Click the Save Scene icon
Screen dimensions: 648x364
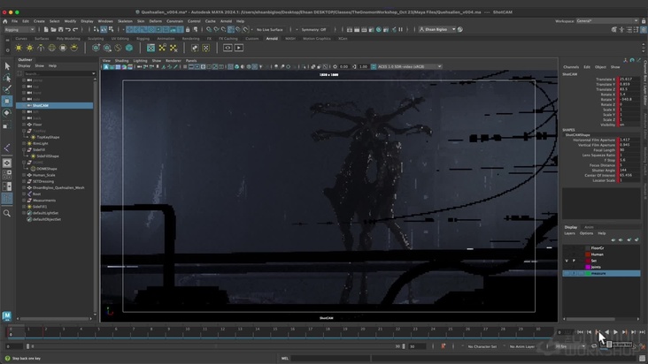(60, 29)
